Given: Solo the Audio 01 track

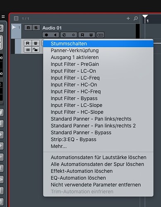Looking at the screenshot, I should (x=36, y=28).
